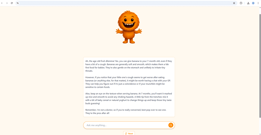Viewport: 261px width, 135px height.
Task: Click the paragraph starting 'Ah, the age-old fruit dilemma'
Action: coord(129,66)
